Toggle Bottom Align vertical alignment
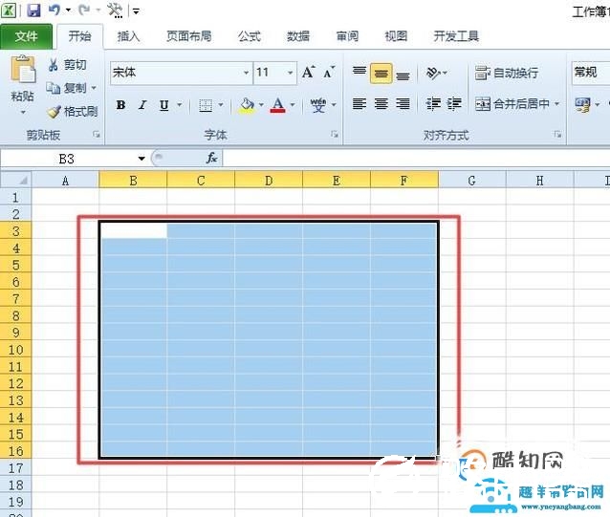Viewport: 610px width, 517px height. tap(403, 75)
